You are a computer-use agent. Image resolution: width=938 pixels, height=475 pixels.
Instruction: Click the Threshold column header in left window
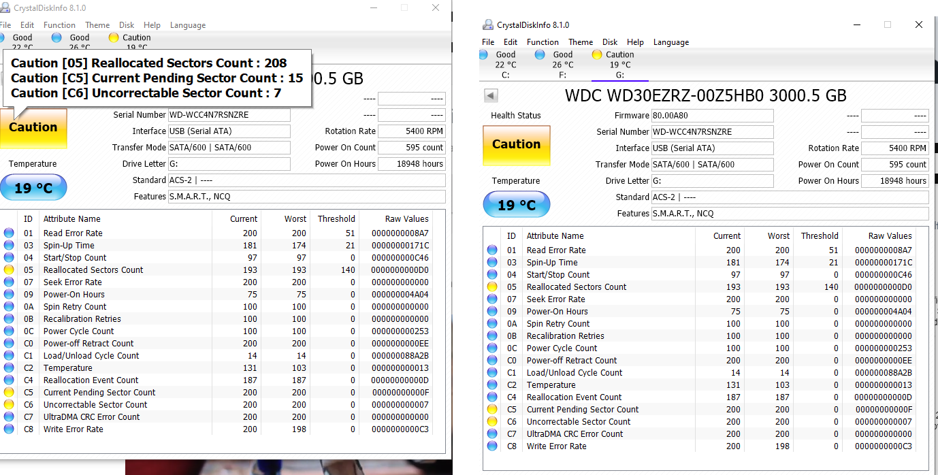click(336, 219)
